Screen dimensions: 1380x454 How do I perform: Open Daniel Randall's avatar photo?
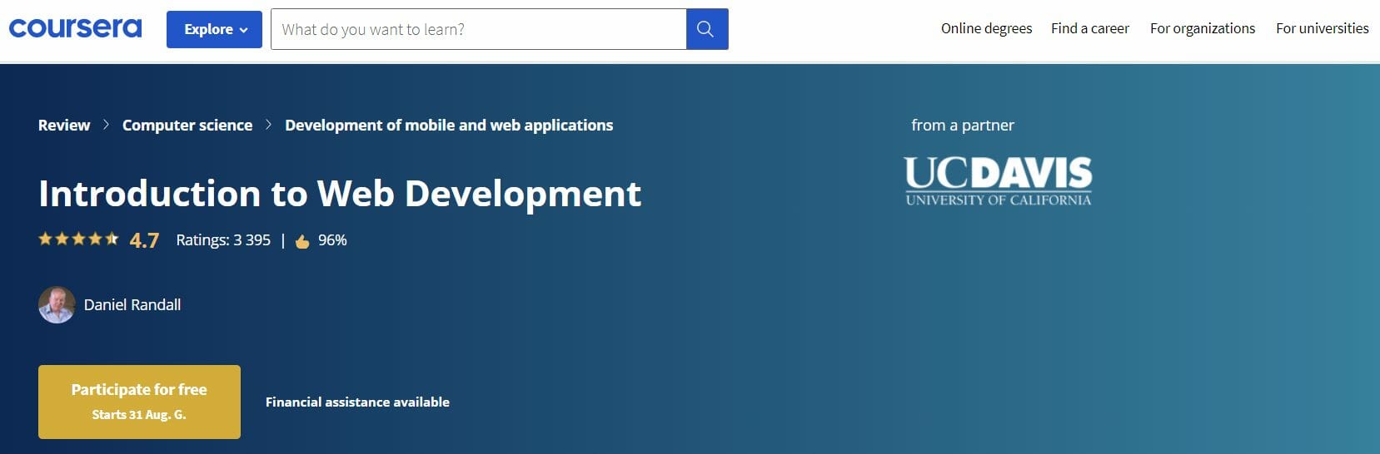tap(57, 305)
